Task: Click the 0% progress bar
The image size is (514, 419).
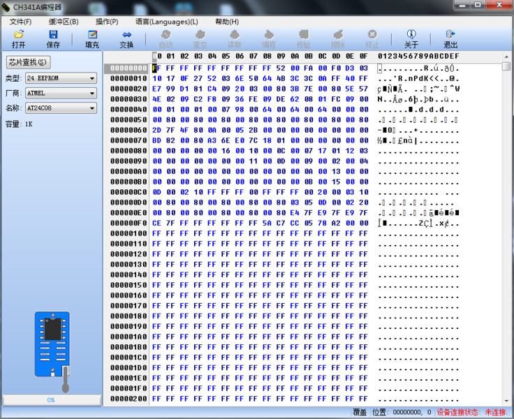Action: [x=51, y=399]
